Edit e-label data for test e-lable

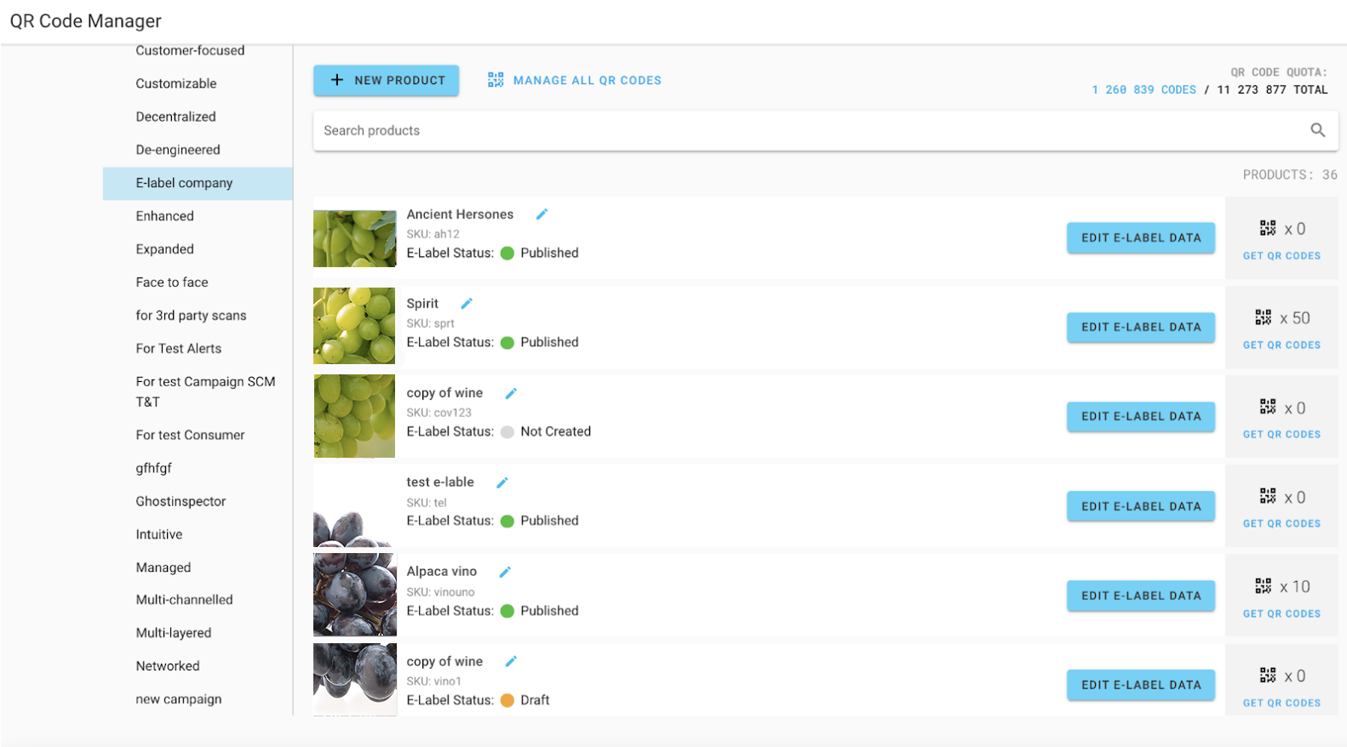pyautogui.click(x=1141, y=506)
